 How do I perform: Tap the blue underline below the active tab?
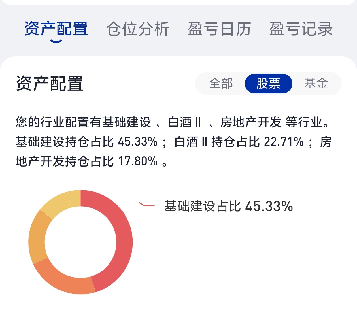[x=56, y=42]
